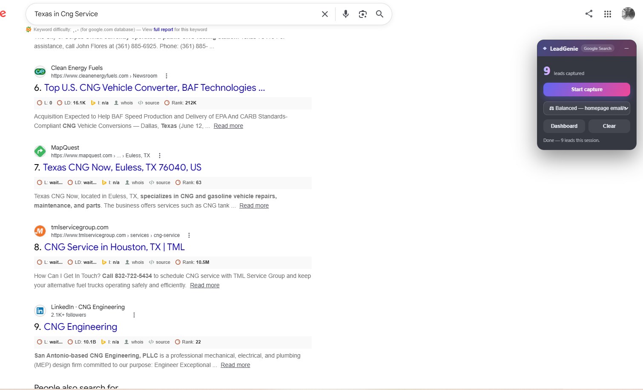This screenshot has height=390, width=643.
Task: Click Read more on BAF acquisition snippet
Action: click(228, 126)
